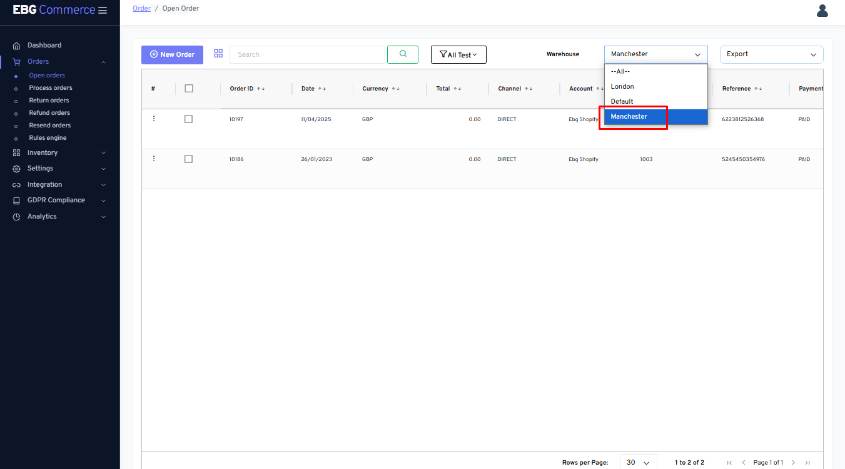Click the green search magnifier button

[x=403, y=54]
